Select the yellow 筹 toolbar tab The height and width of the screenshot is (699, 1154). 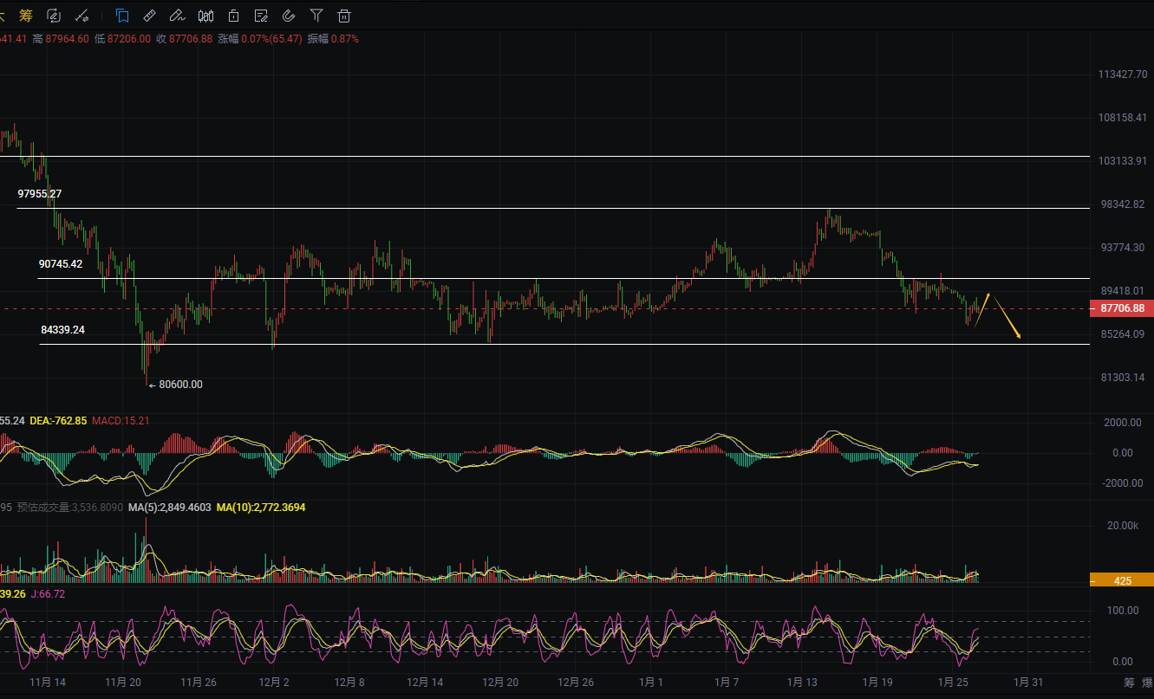click(x=26, y=15)
